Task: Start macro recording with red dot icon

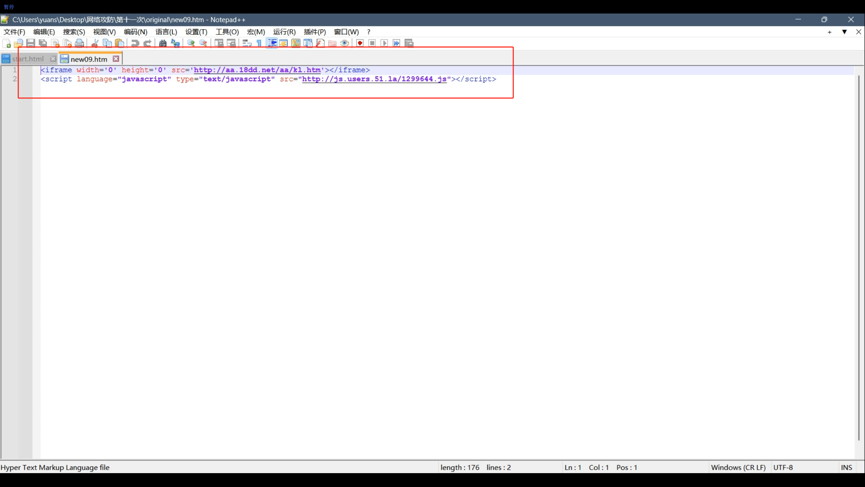Action: click(x=360, y=43)
